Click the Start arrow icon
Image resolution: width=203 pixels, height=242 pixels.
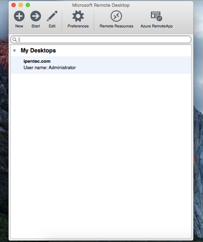point(36,16)
